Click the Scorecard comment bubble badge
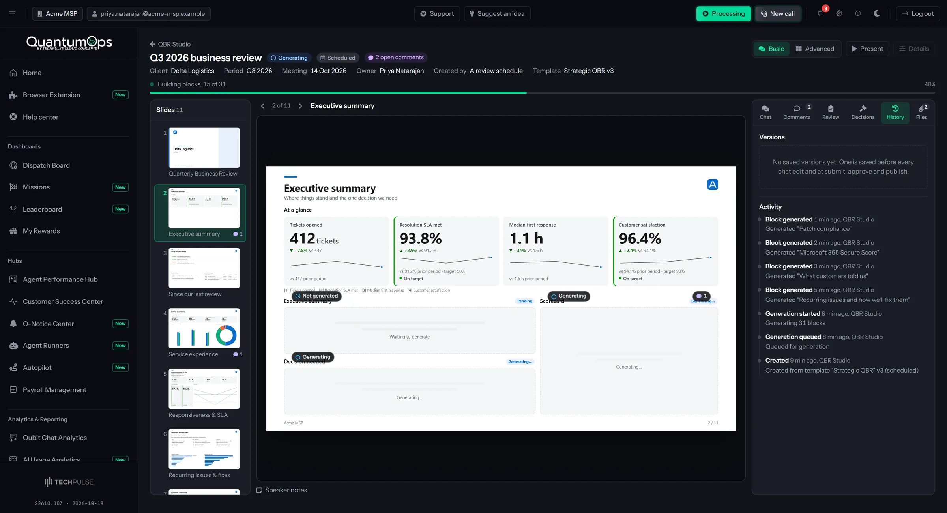The image size is (947, 513). [702, 296]
